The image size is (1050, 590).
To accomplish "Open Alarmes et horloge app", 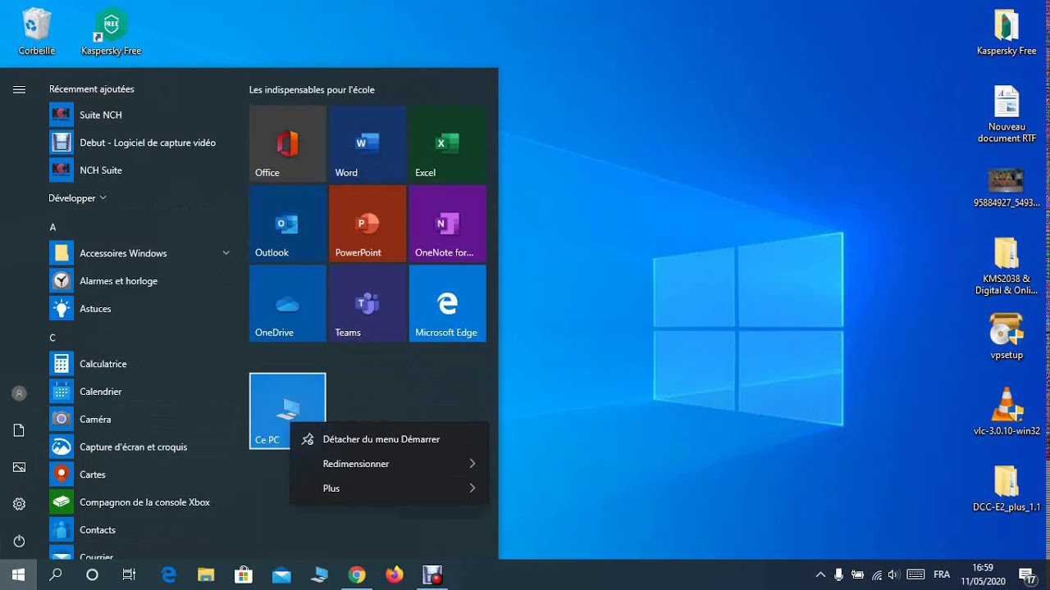I will point(139,281).
